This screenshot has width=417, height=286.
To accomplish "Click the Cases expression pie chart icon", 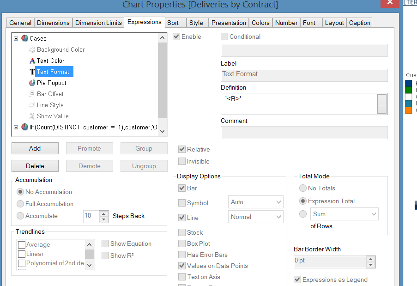I will pos(25,38).
